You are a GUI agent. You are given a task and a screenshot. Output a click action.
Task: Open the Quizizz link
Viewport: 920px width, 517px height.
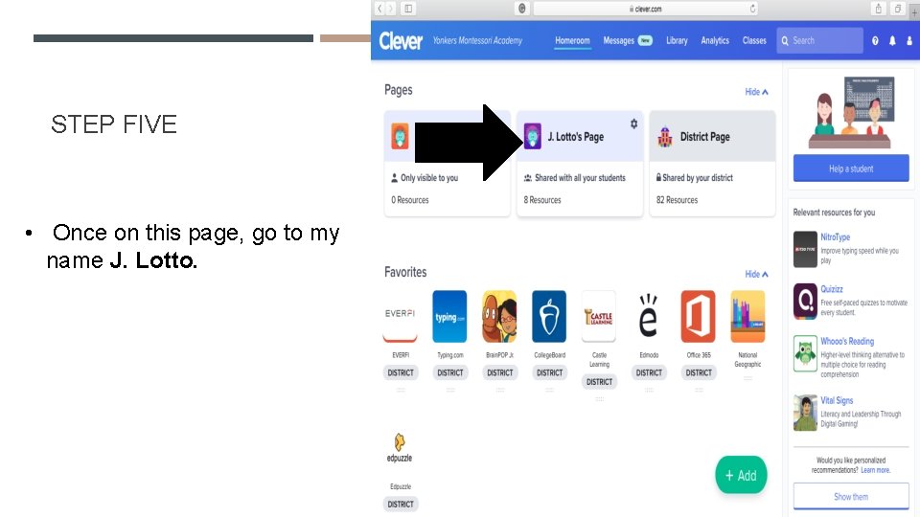(832, 289)
